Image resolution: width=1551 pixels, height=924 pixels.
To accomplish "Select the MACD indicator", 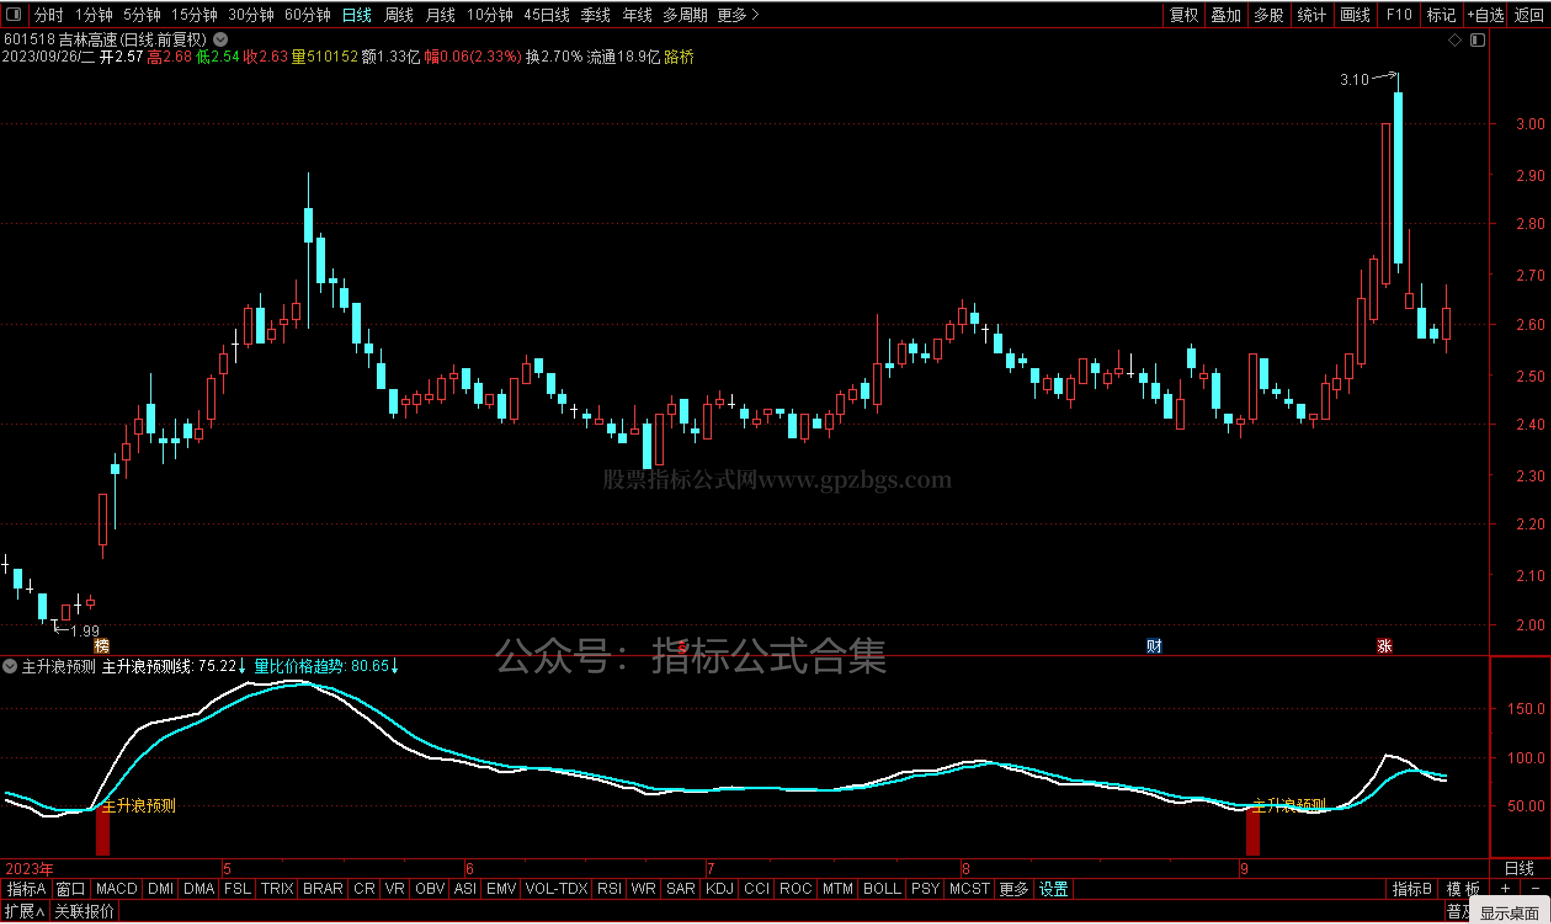I will click(x=116, y=890).
